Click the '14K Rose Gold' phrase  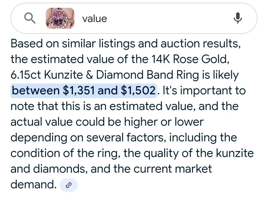pos(190,59)
